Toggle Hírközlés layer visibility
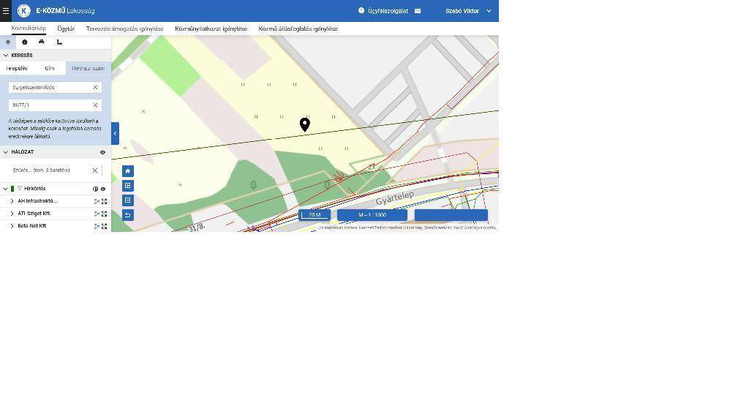Viewport: 749px width, 417px height. point(103,189)
